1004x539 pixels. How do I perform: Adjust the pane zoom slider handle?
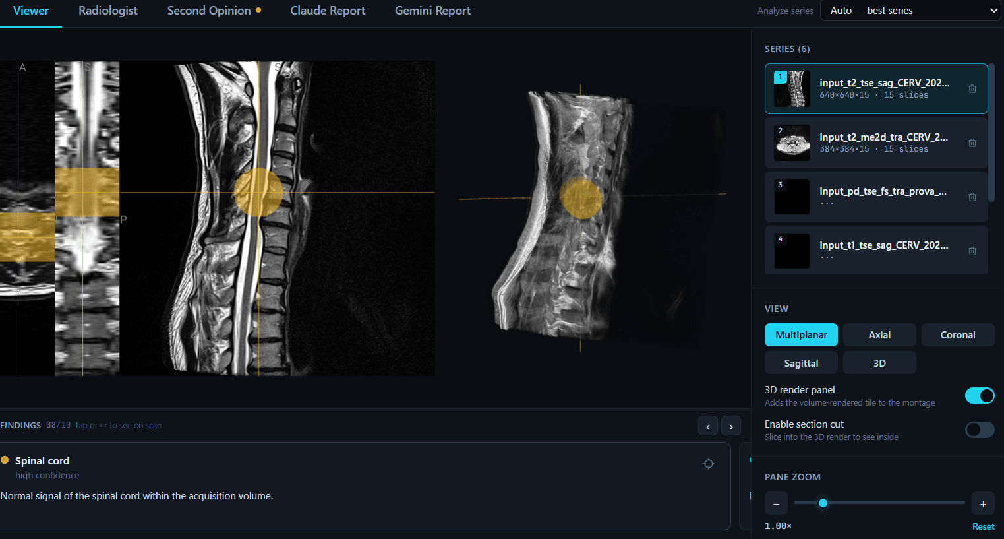point(823,503)
